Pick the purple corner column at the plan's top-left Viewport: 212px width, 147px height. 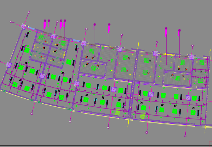(24, 26)
